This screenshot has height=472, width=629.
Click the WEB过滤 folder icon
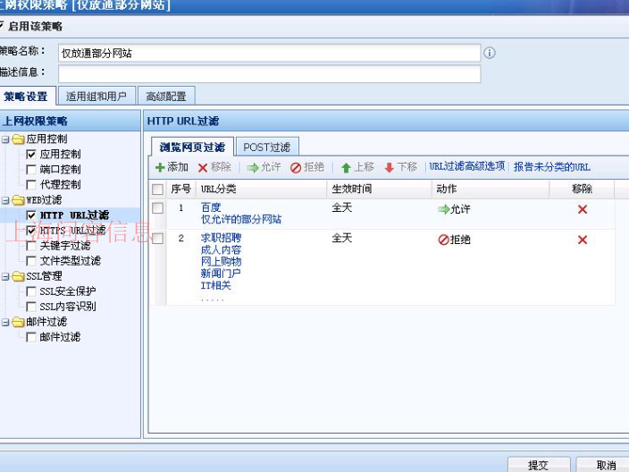(x=18, y=200)
